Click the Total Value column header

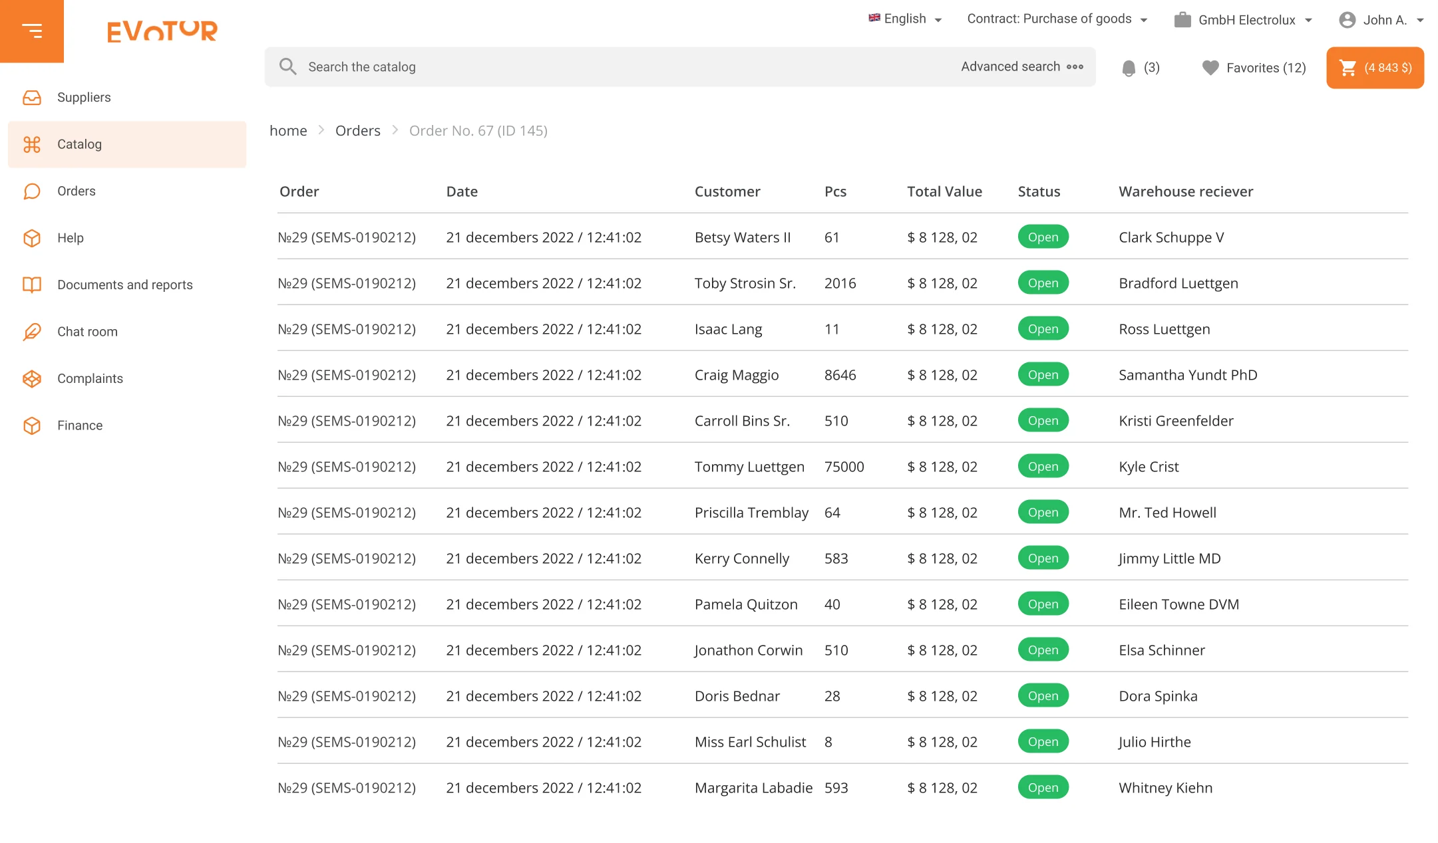(x=944, y=191)
